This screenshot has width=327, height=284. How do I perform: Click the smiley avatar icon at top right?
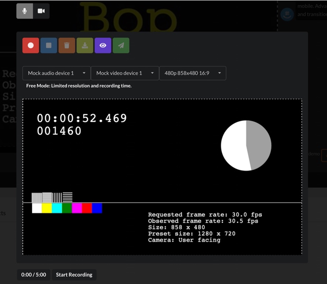pos(287,14)
